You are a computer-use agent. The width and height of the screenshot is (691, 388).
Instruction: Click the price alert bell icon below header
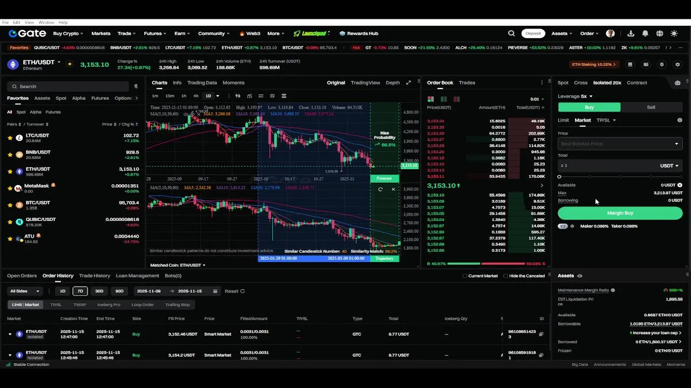[662, 65]
